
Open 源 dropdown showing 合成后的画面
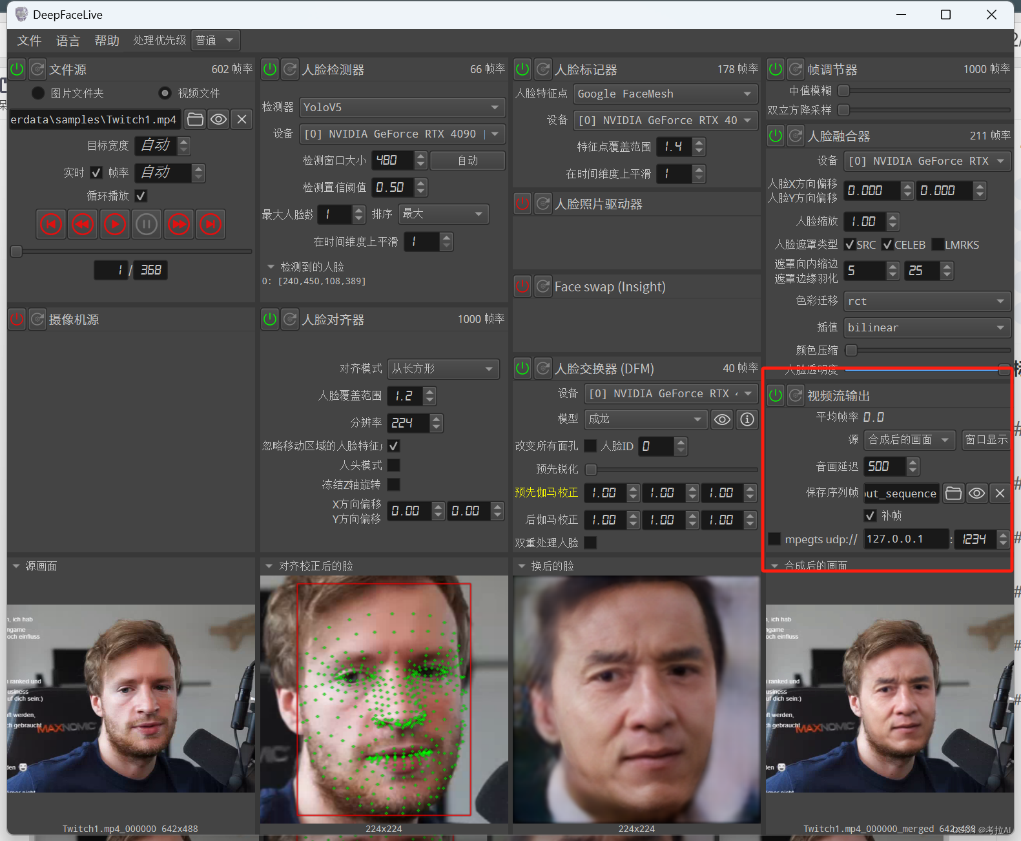point(909,440)
